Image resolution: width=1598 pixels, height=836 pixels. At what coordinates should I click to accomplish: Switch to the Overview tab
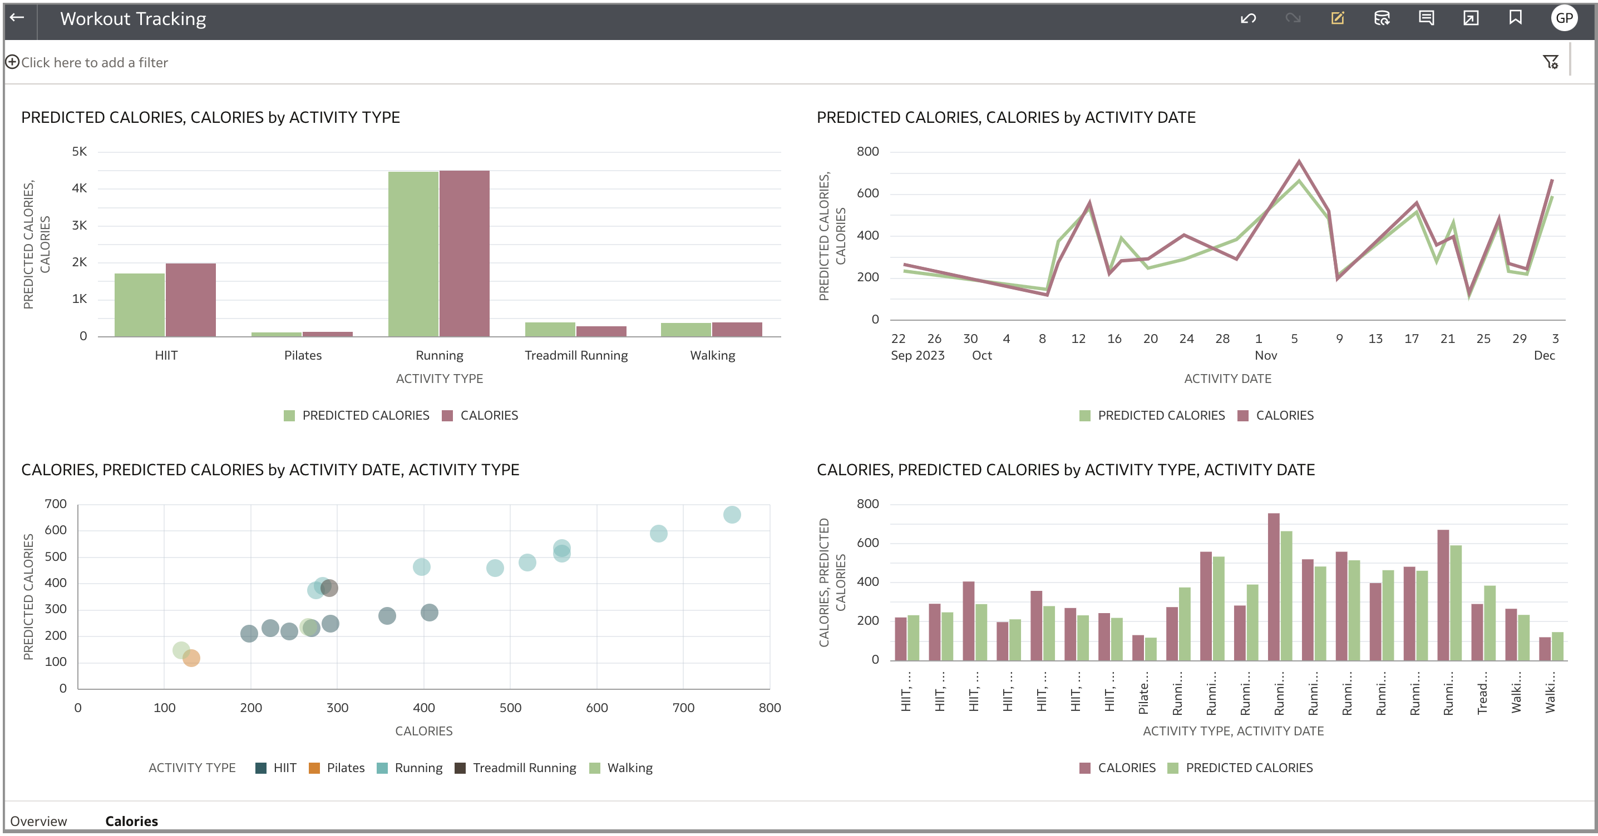[38, 821]
